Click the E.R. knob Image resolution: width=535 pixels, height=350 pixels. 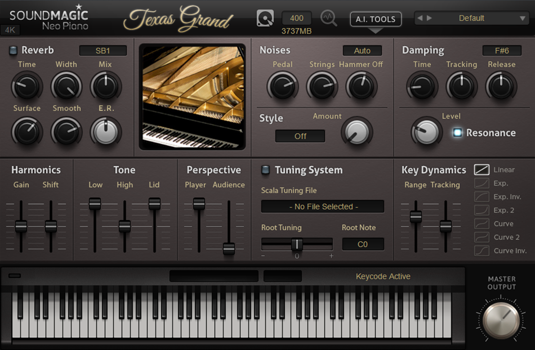tap(106, 132)
